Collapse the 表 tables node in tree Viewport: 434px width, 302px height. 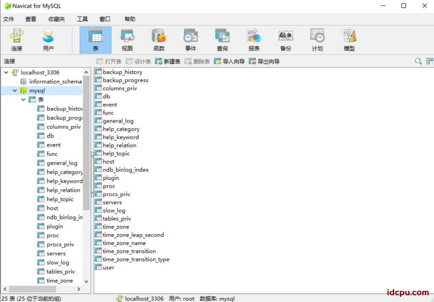(23, 100)
